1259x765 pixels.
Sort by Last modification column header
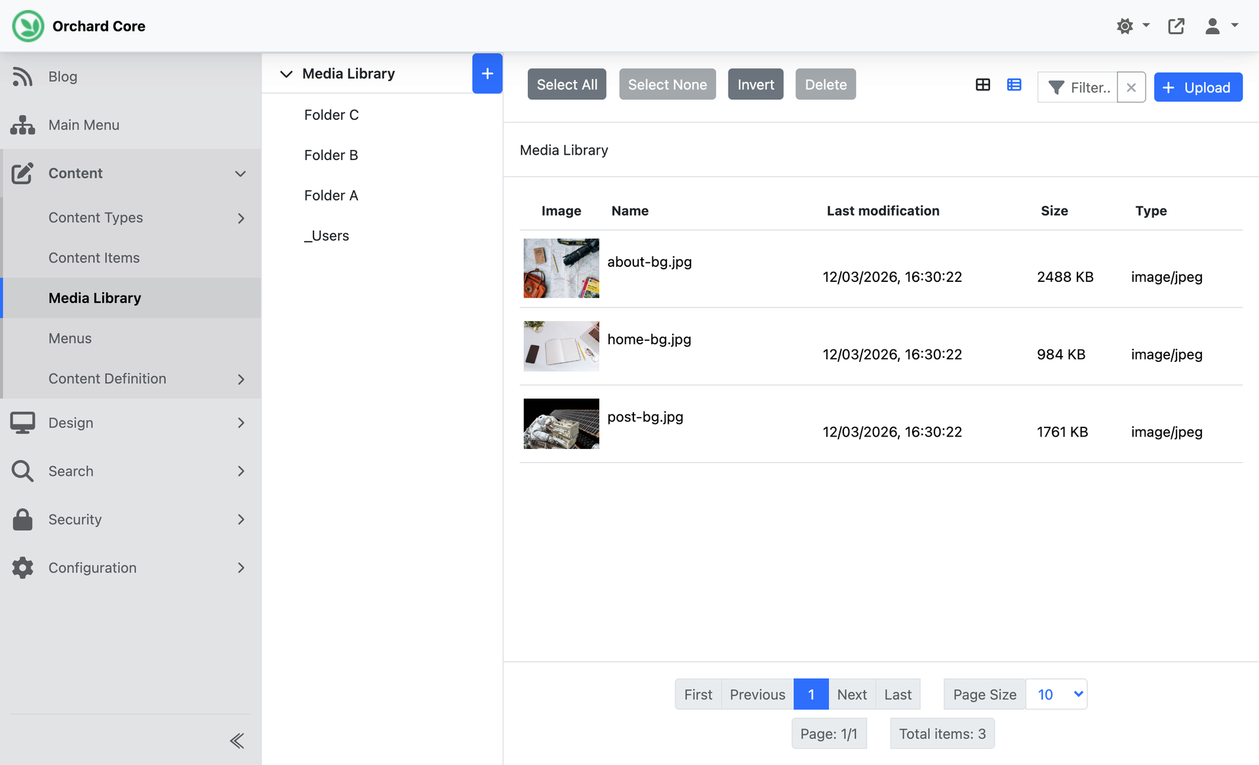[883, 211]
